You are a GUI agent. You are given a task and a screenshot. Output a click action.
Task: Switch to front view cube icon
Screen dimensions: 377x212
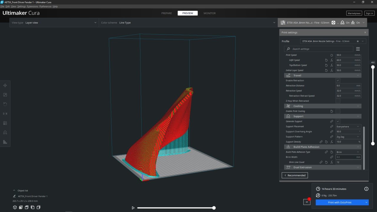[21, 207]
